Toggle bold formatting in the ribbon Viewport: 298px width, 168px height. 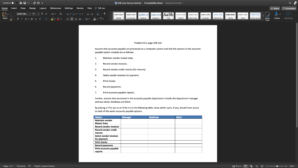coord(18,18)
